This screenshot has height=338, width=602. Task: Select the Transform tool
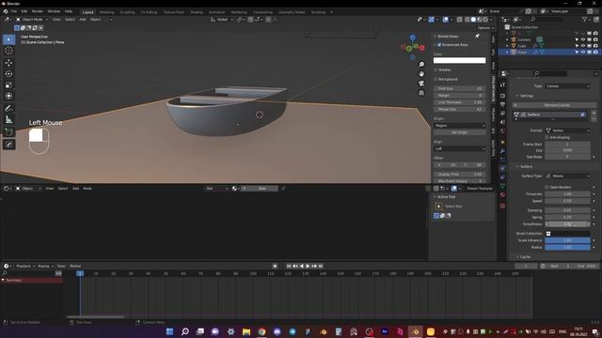pyautogui.click(x=8, y=96)
